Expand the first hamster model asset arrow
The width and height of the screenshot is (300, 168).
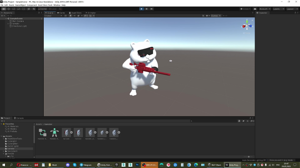coord(71,132)
